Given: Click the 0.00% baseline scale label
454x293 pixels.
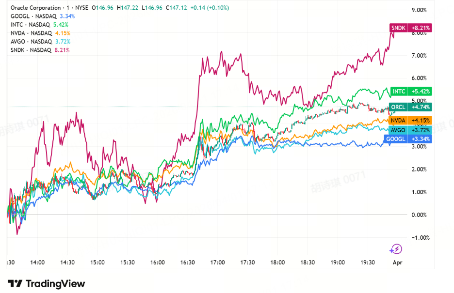Looking at the screenshot, I should point(419,215).
